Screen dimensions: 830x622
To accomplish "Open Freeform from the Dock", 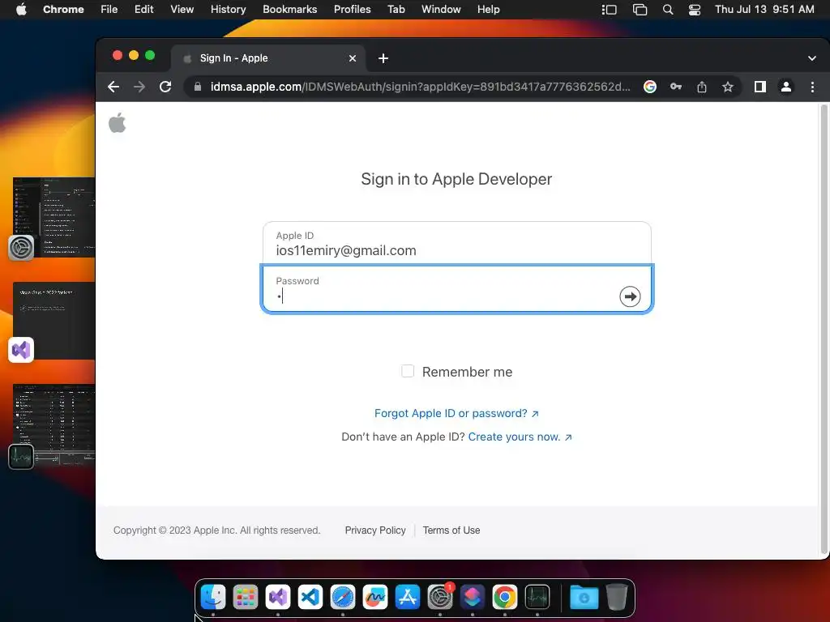I will (x=375, y=597).
